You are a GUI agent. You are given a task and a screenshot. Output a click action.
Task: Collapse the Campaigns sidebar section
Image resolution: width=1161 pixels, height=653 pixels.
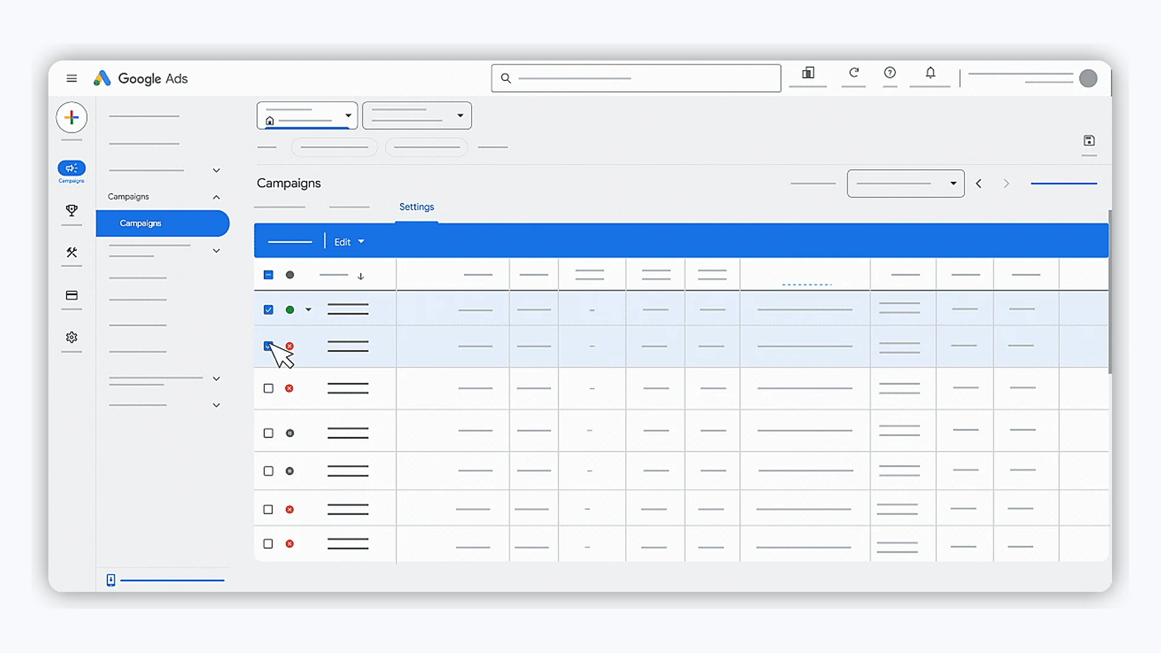216,197
